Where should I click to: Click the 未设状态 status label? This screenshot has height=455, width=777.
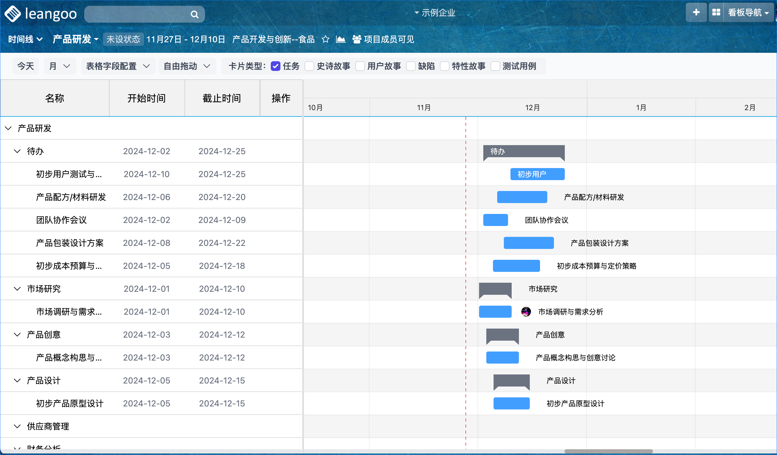[123, 39]
